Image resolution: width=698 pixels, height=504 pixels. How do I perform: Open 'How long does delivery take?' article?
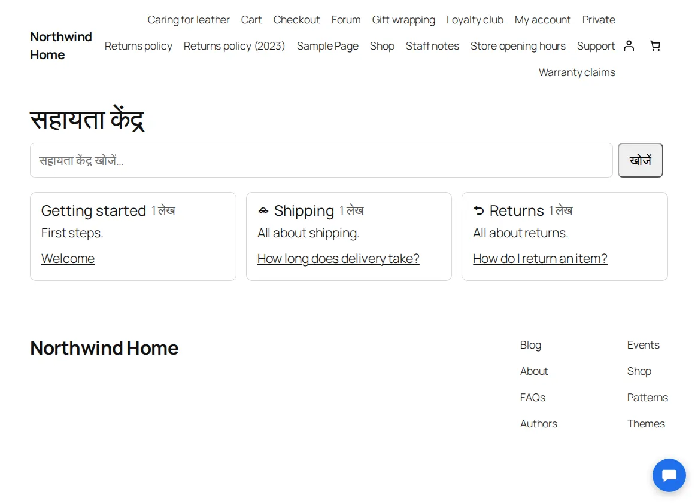coord(338,259)
